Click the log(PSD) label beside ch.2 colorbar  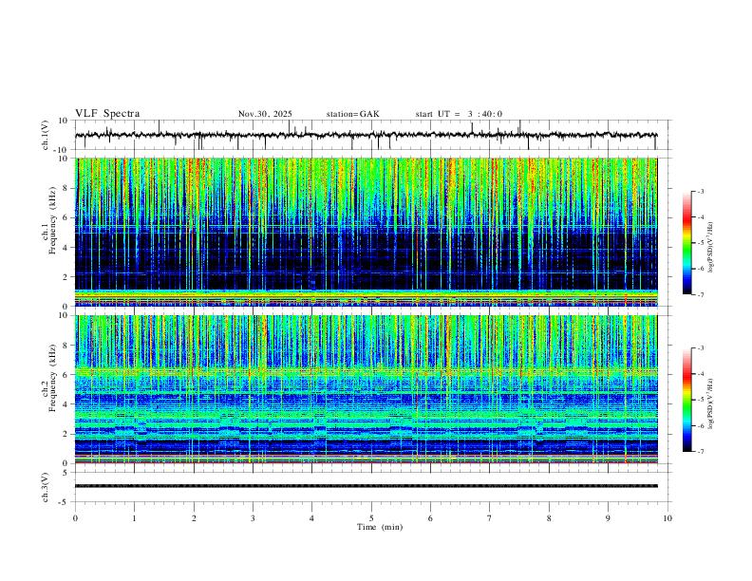[x=710, y=404]
